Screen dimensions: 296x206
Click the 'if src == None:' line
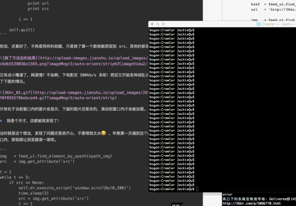point(26,183)
